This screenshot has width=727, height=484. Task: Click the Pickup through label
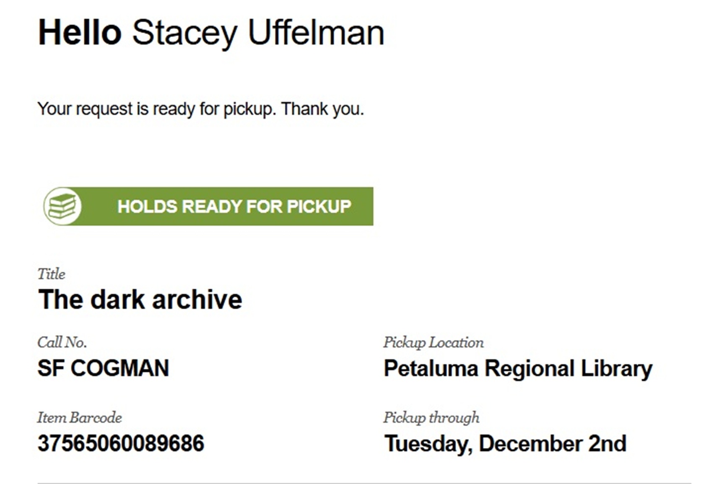(x=431, y=417)
